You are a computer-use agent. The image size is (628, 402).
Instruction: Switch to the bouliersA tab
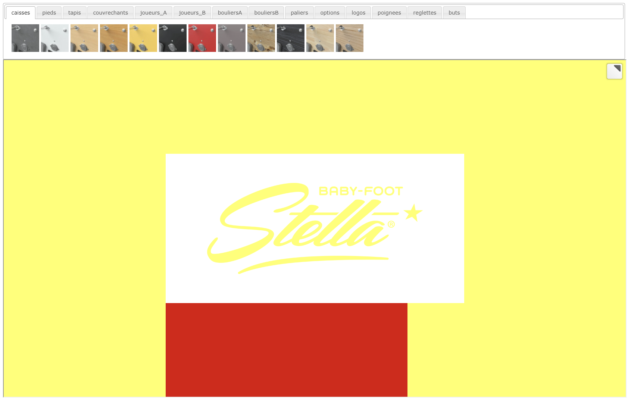pyautogui.click(x=230, y=13)
